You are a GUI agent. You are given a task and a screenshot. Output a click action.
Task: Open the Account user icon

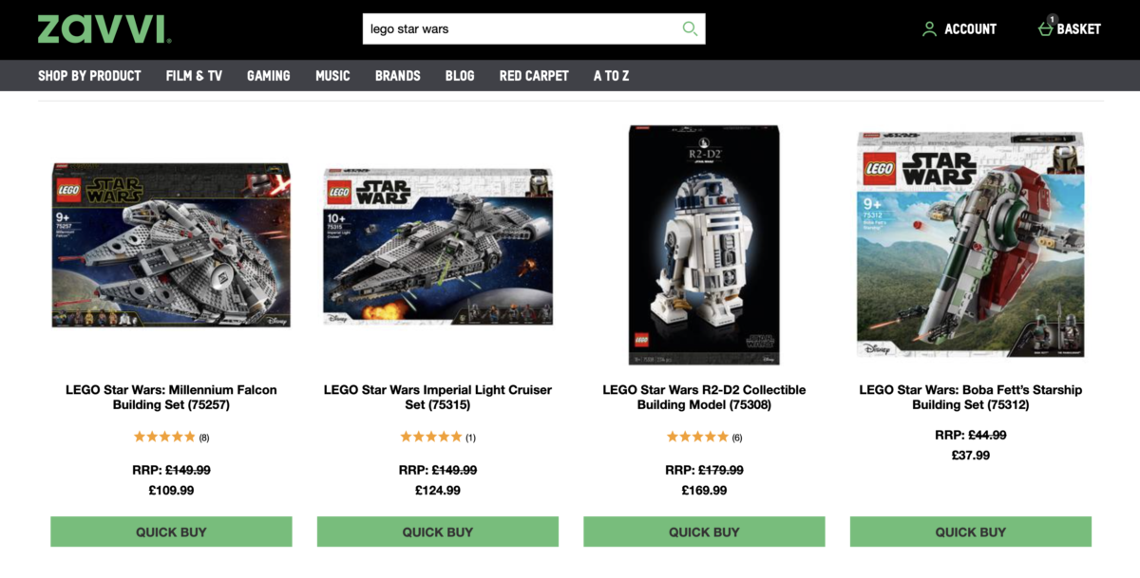click(x=929, y=29)
